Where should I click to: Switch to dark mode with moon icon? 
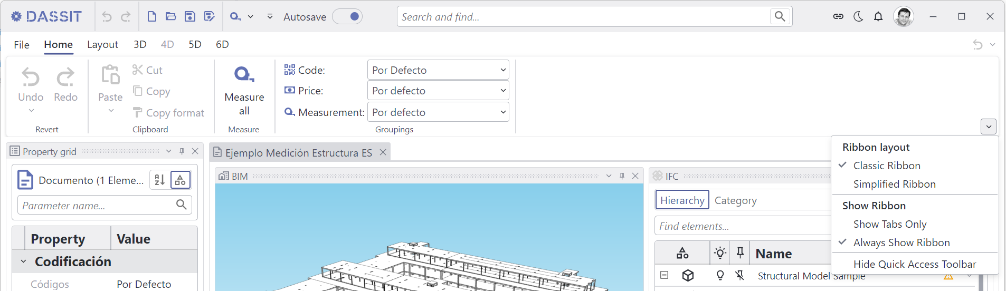[x=858, y=16]
